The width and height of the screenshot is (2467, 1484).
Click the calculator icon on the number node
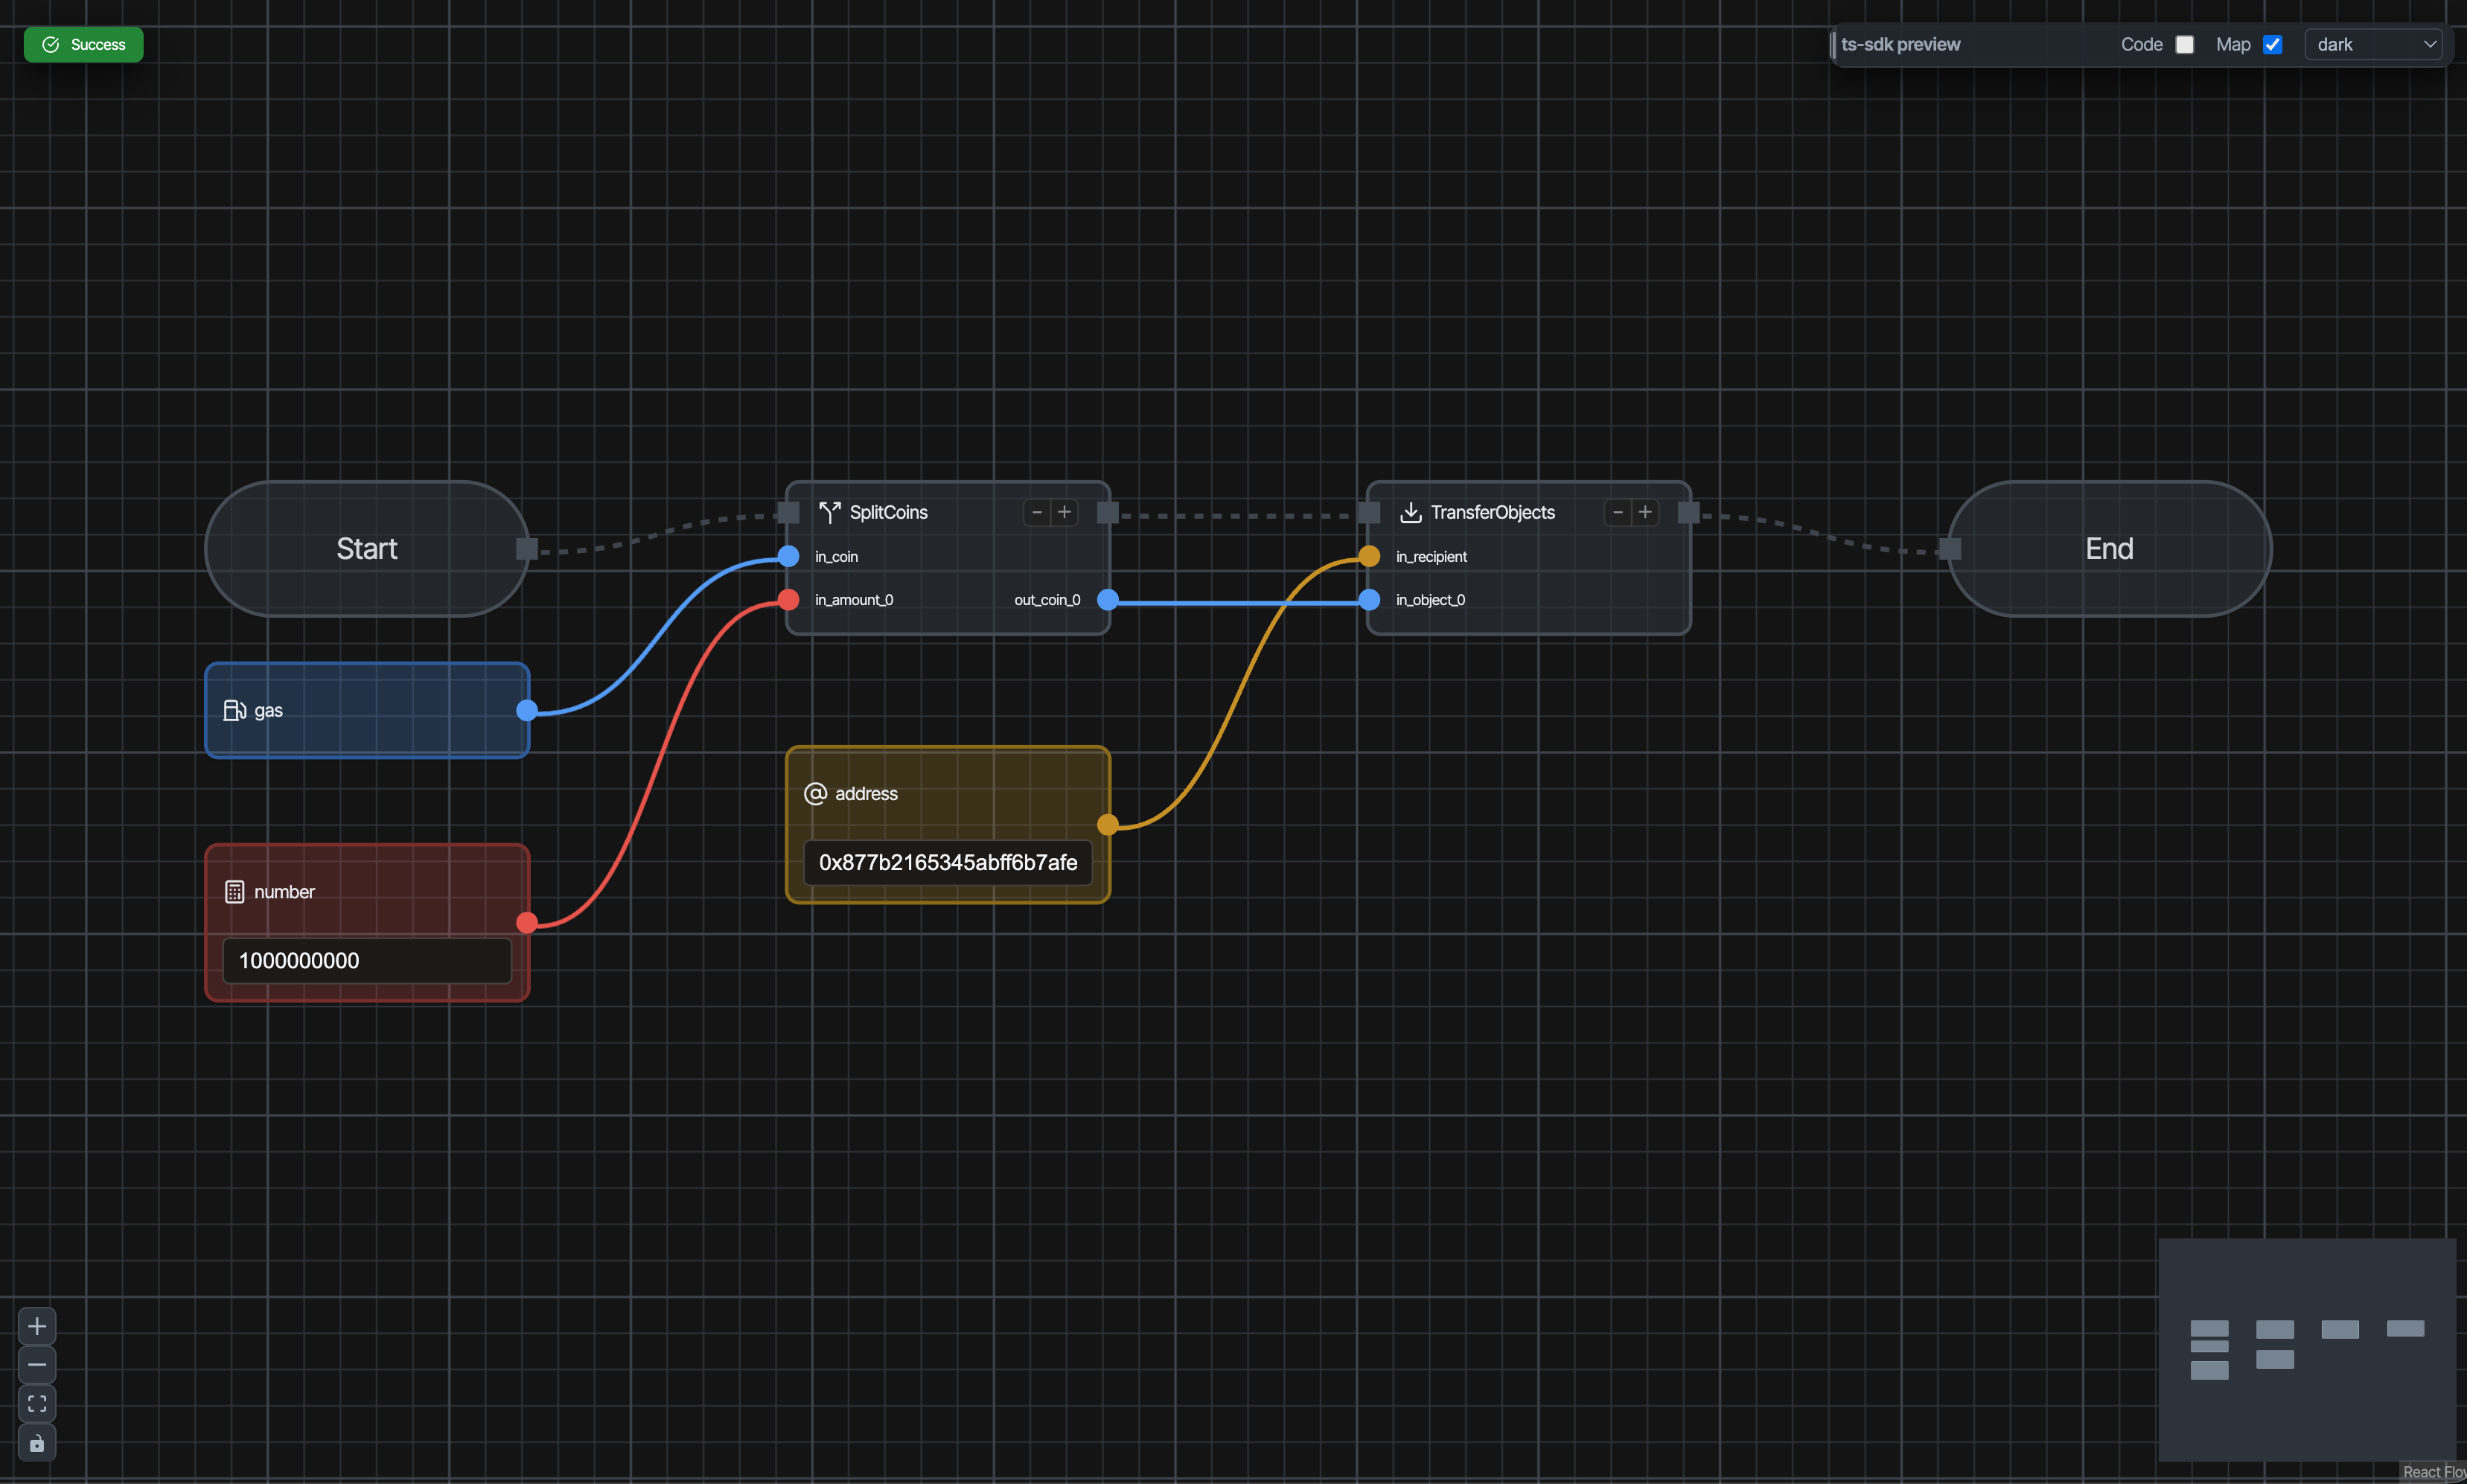[234, 891]
